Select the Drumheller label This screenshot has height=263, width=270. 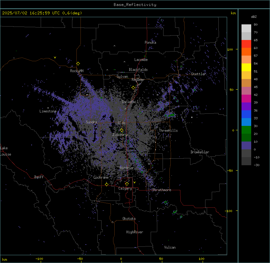(200, 152)
